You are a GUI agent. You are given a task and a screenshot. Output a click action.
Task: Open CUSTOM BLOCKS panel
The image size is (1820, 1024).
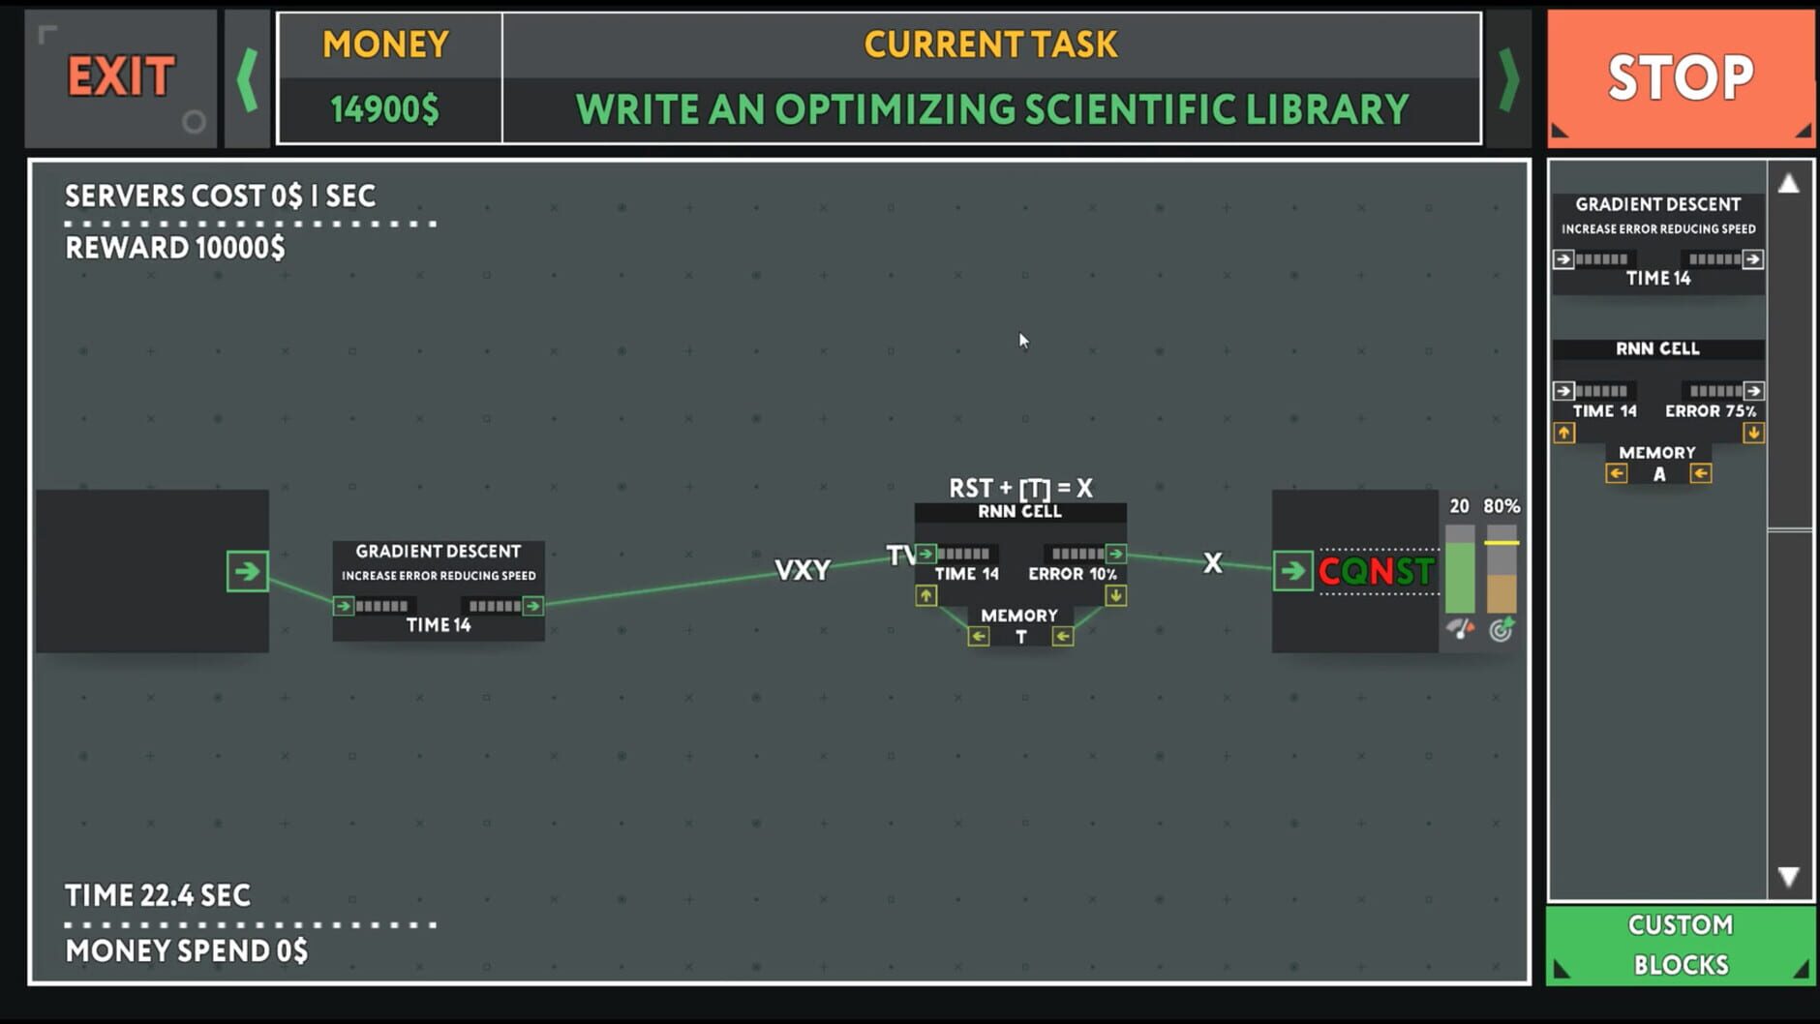click(x=1681, y=945)
